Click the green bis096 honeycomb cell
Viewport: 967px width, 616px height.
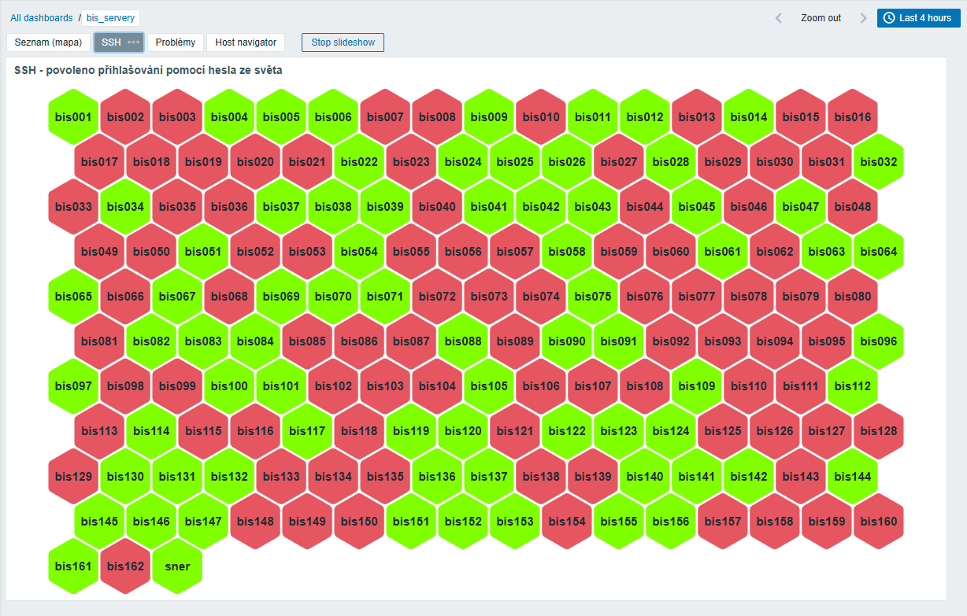[878, 342]
